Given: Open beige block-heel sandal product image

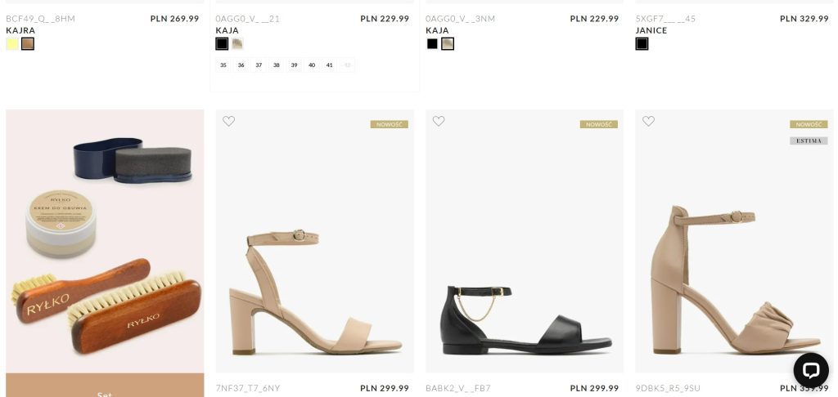Looking at the screenshot, I should [315, 270].
